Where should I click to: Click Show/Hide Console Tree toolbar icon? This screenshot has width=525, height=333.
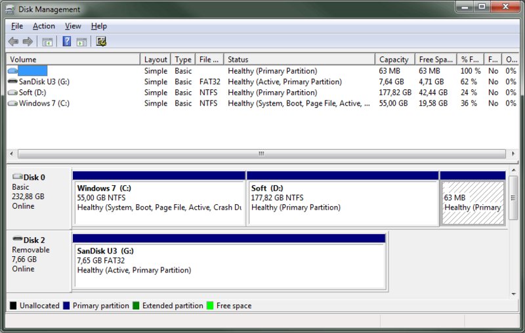coord(47,42)
